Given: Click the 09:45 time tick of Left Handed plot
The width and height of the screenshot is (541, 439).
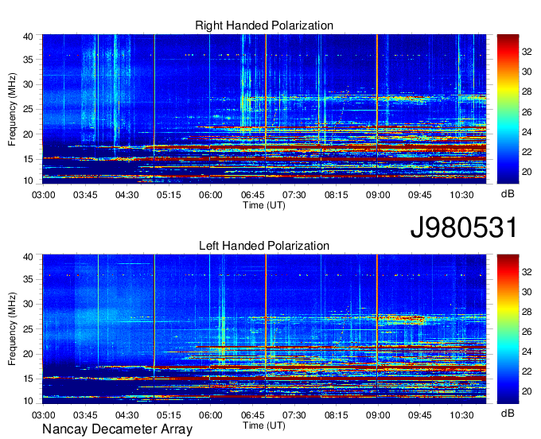Looking at the screenshot, I should [420, 415].
